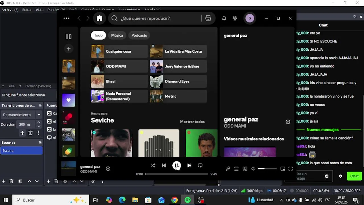Skip to next track
Screen dimensions: 364x205
point(189,165)
